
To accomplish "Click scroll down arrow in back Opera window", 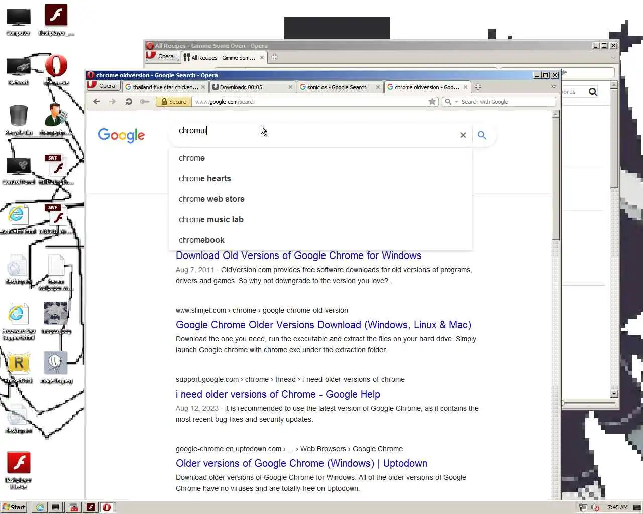I will pyautogui.click(x=614, y=394).
